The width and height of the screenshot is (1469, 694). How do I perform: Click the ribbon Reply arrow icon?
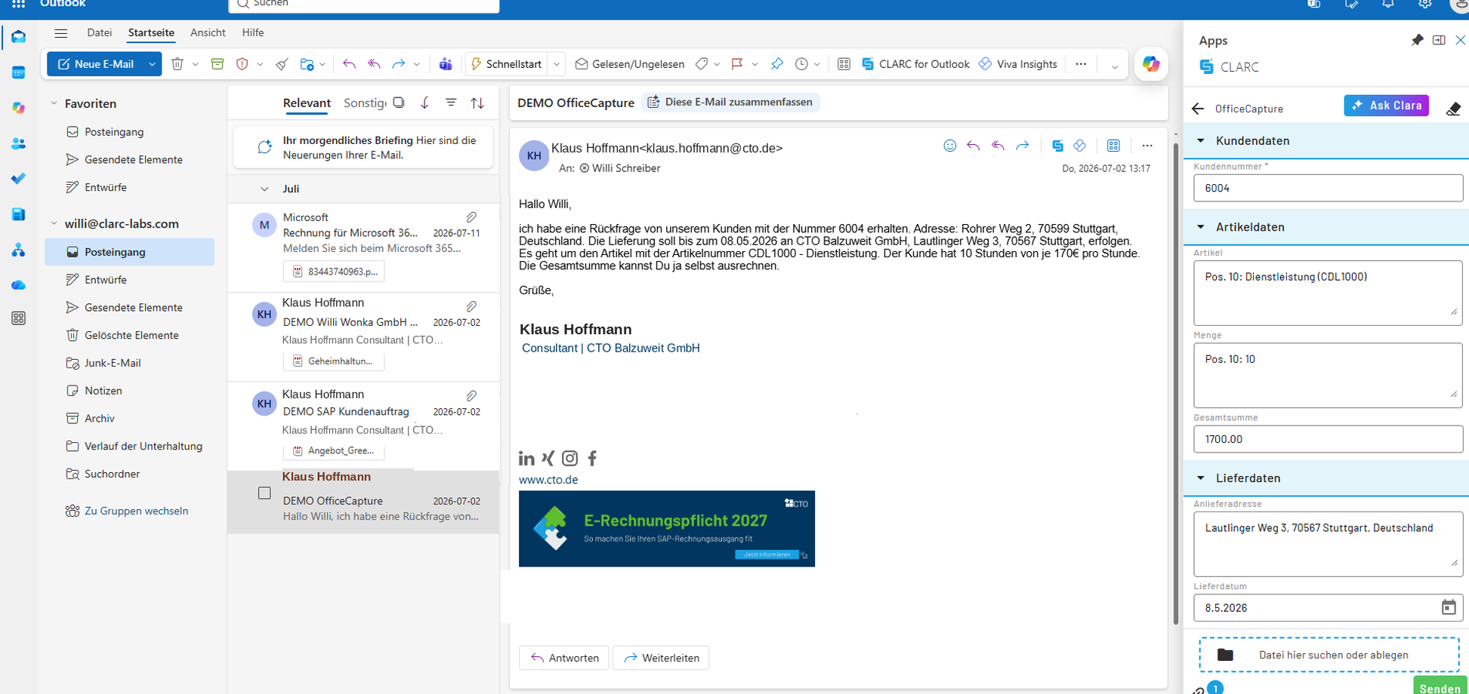click(x=349, y=64)
